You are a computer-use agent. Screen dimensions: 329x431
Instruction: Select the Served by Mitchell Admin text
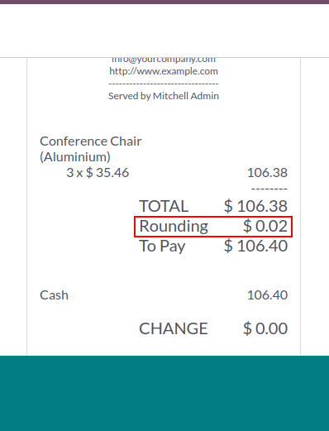[164, 96]
